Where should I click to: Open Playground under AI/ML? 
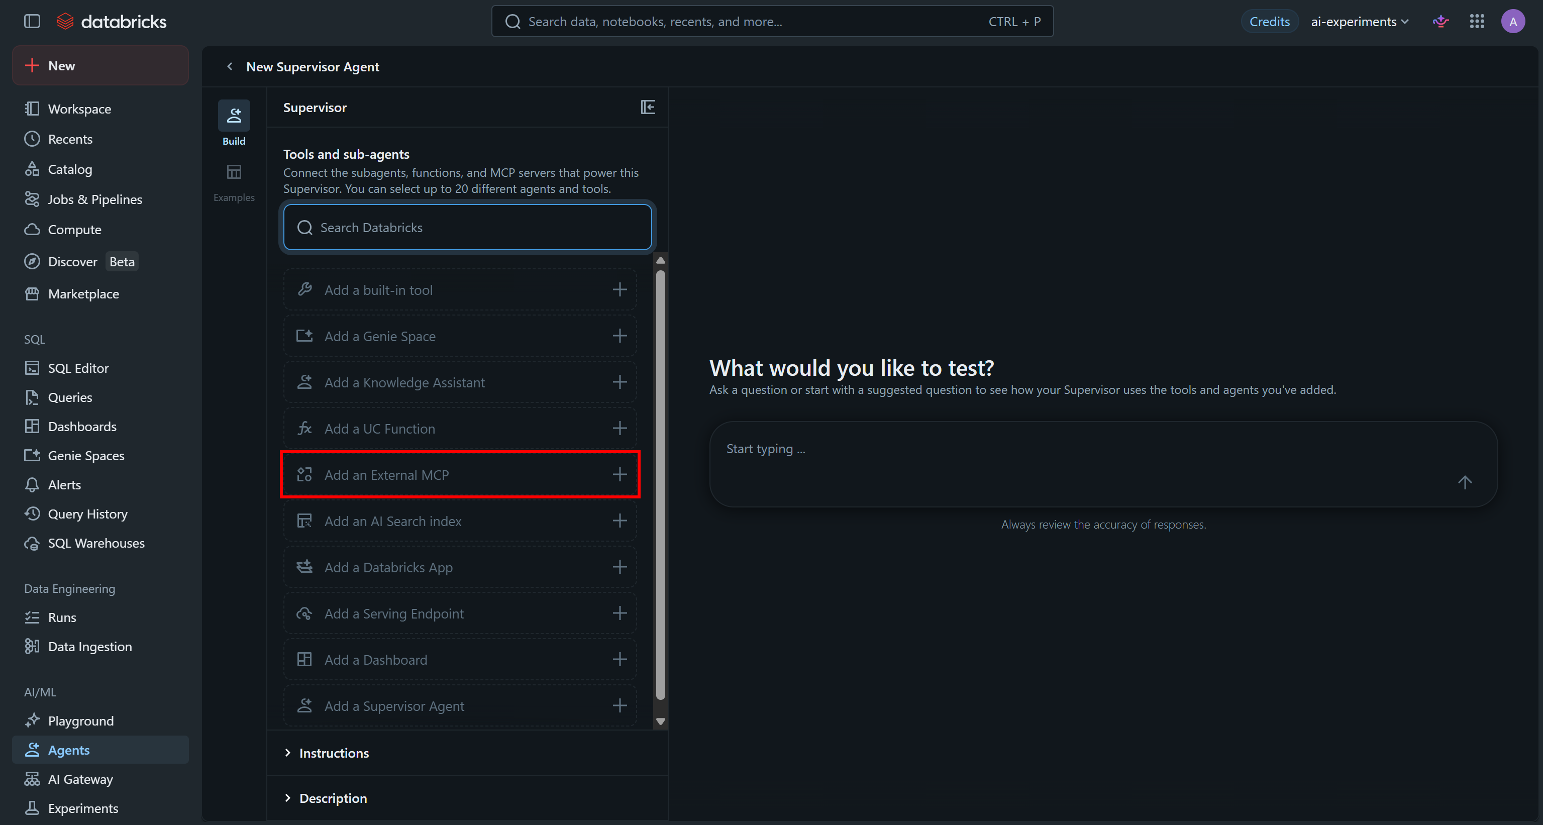click(100, 721)
